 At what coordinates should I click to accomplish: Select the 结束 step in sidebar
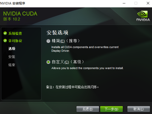[12, 65]
